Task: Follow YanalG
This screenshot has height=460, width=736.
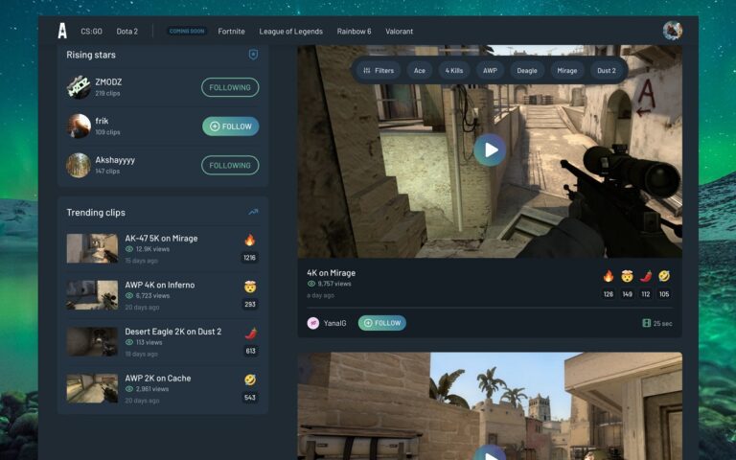Action: [382, 323]
